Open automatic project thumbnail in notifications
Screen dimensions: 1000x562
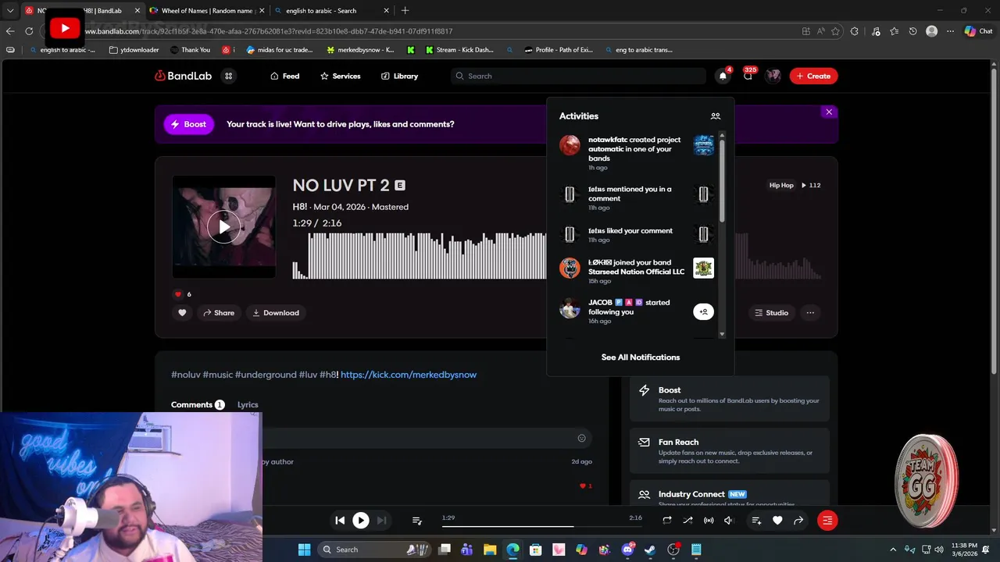pyautogui.click(x=703, y=145)
